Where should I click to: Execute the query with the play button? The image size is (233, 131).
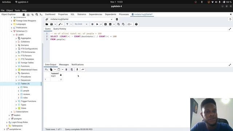(x=97, y=24)
